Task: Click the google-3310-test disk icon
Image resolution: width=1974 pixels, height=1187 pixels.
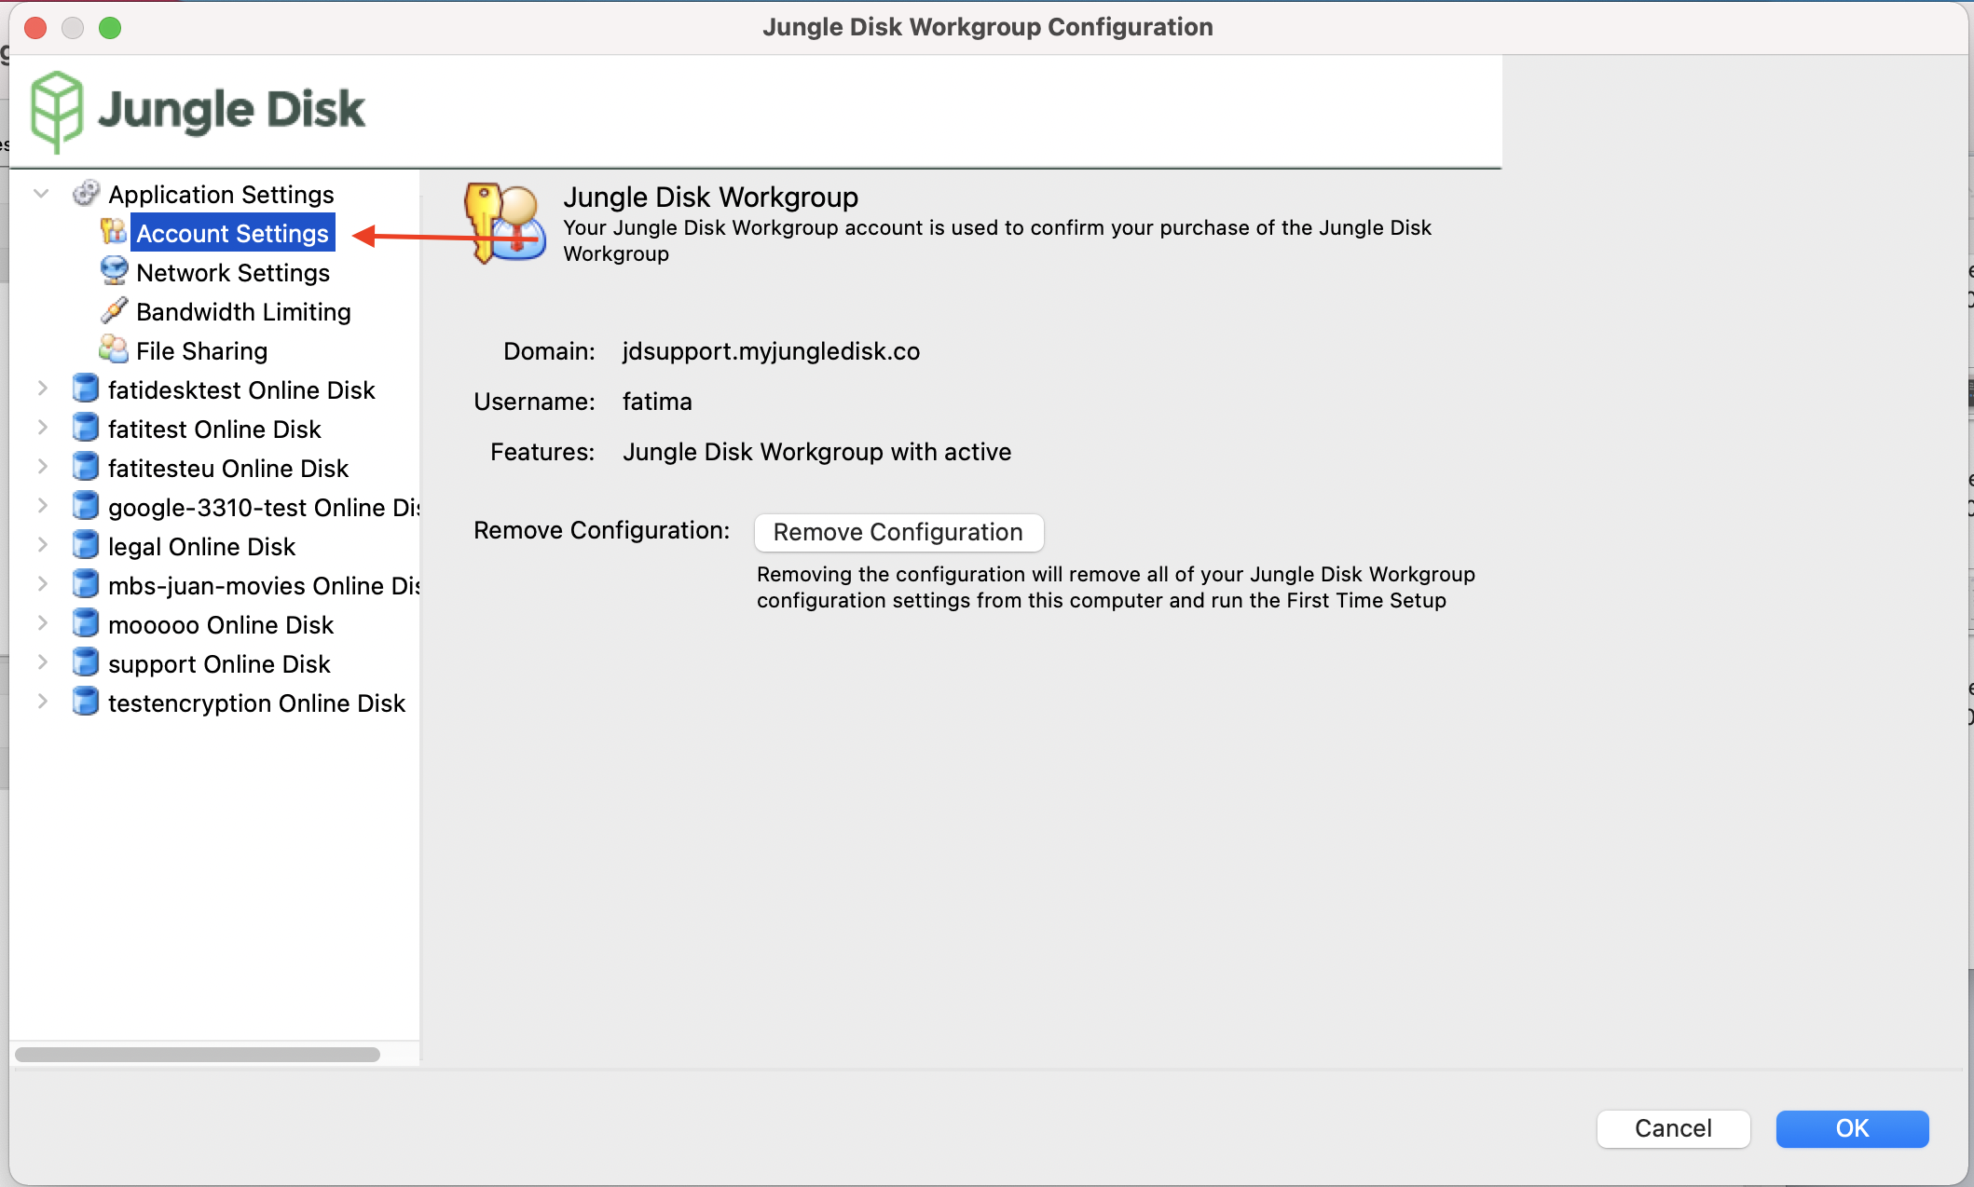Action: click(x=86, y=506)
